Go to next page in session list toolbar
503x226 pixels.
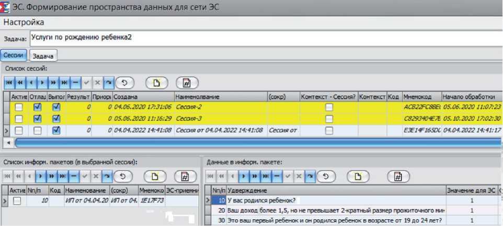(x=53, y=83)
